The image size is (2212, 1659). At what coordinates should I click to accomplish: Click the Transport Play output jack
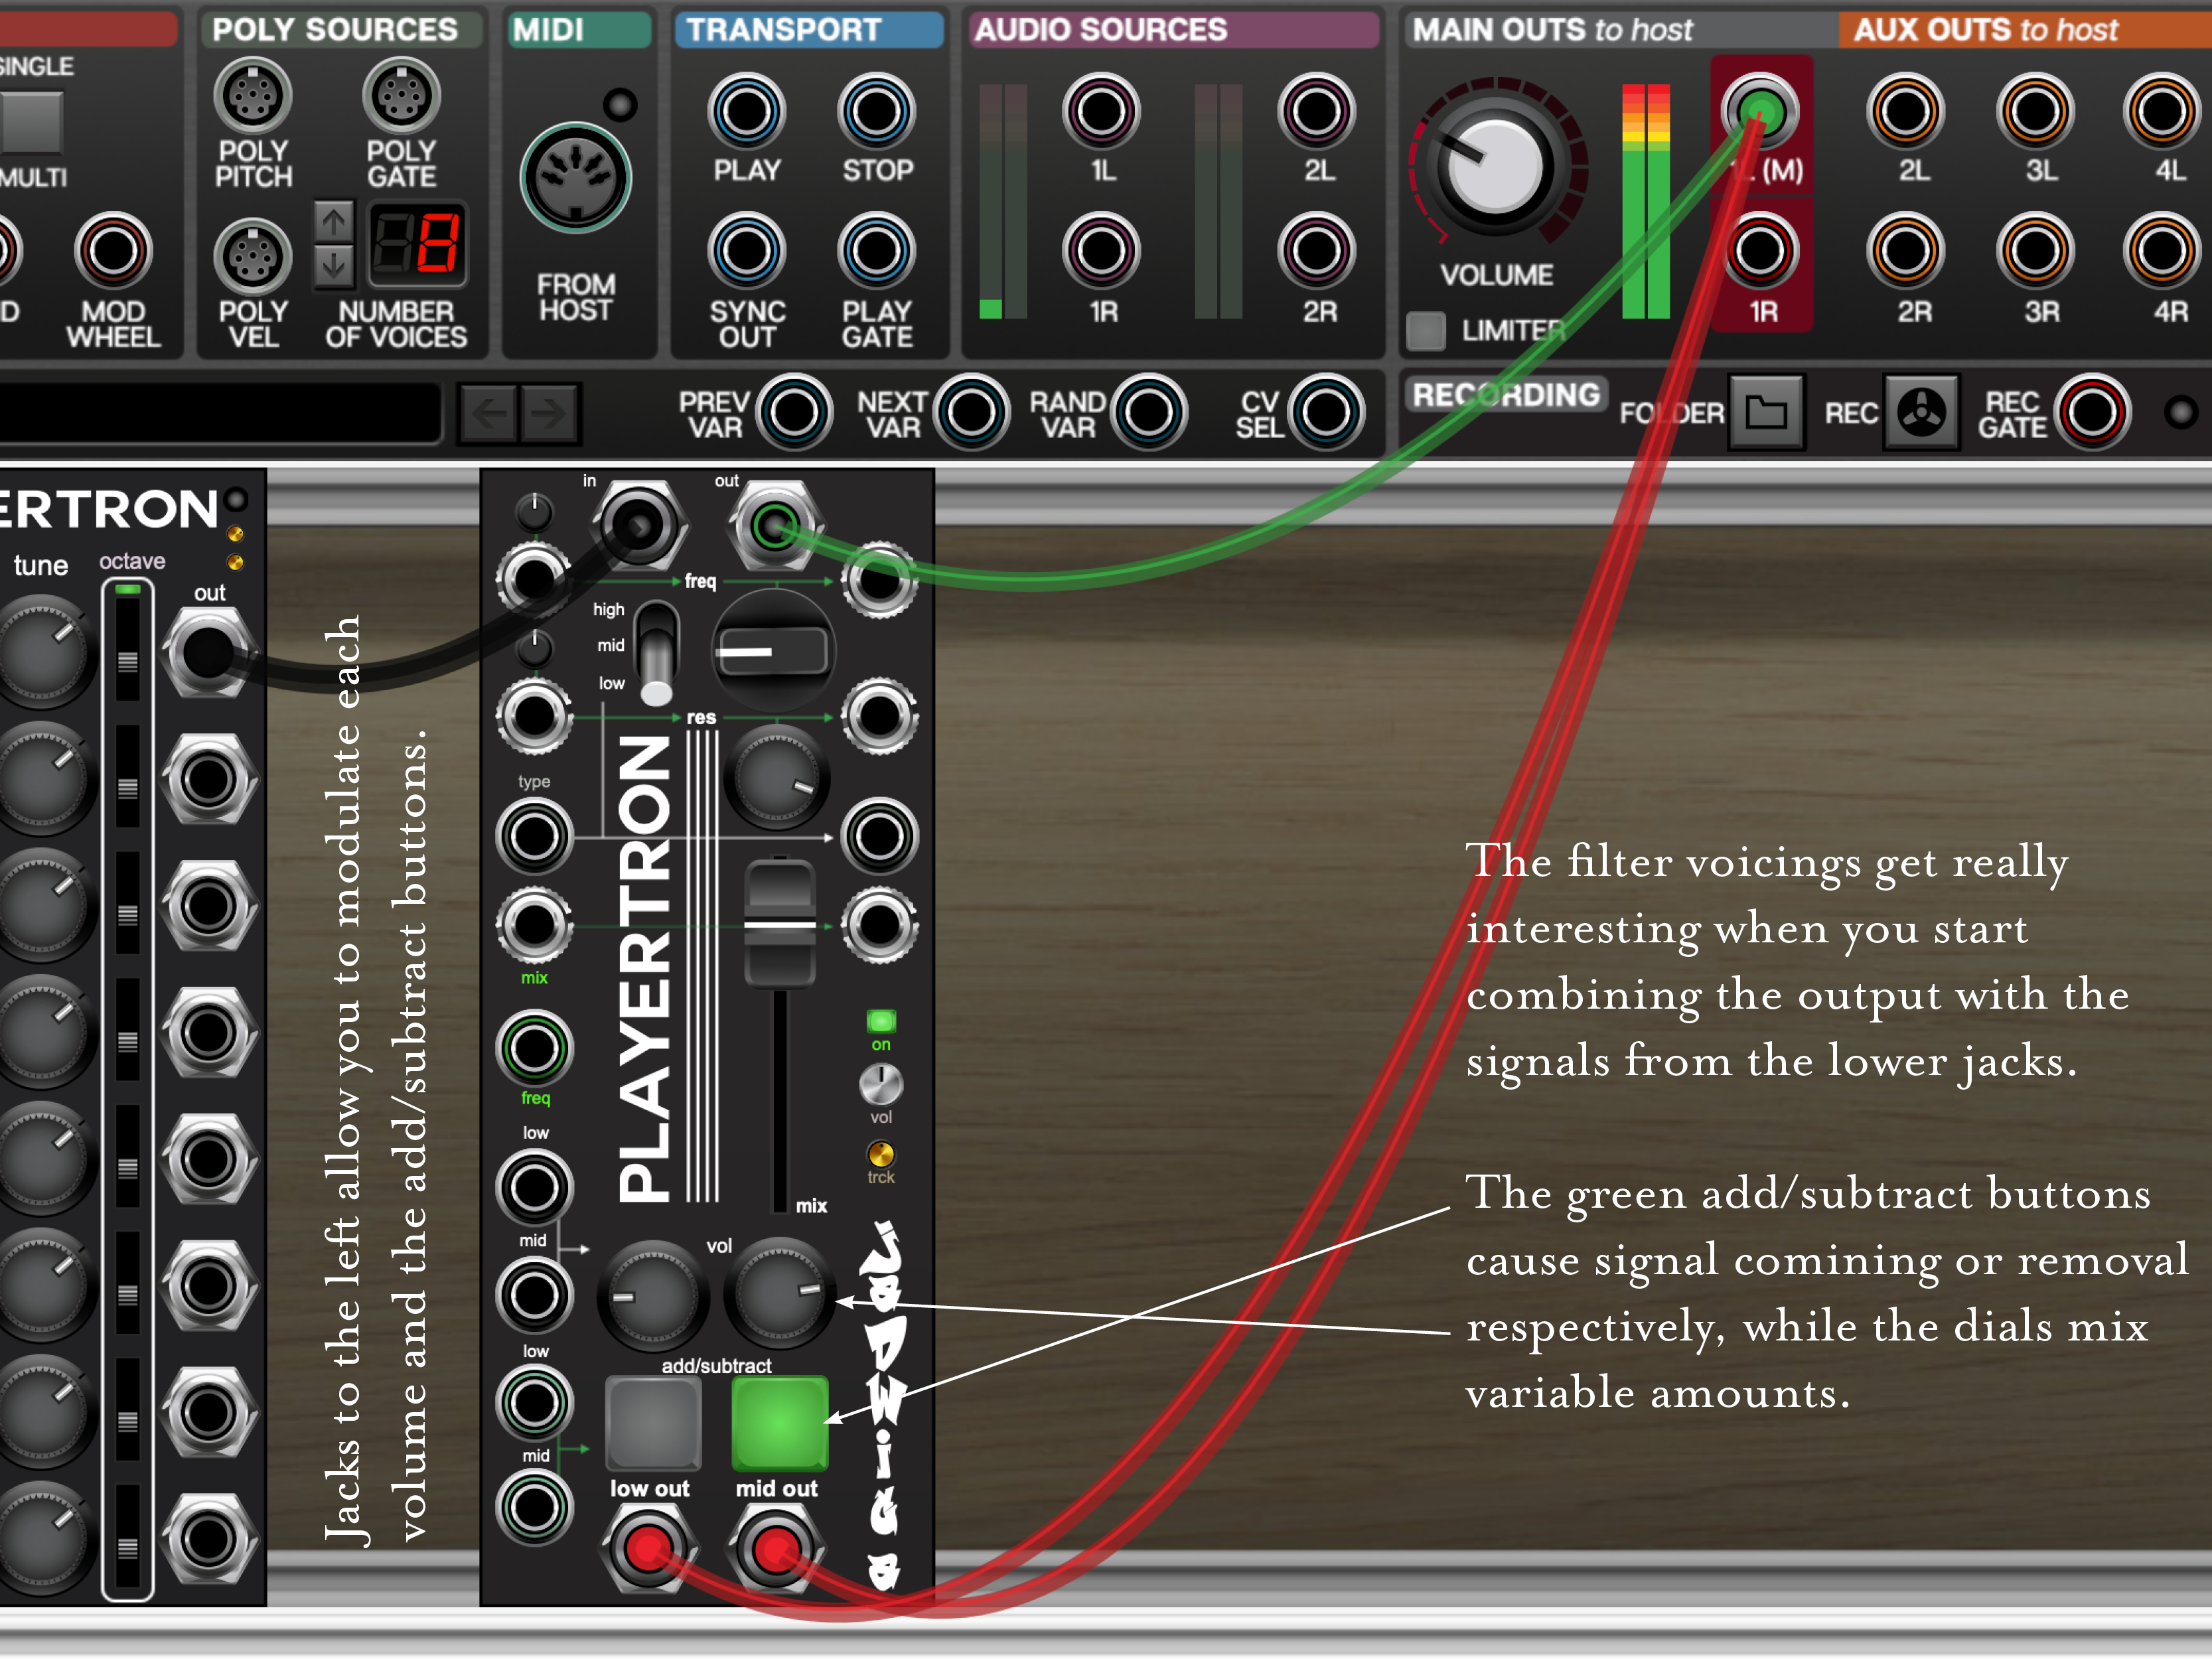point(746,111)
